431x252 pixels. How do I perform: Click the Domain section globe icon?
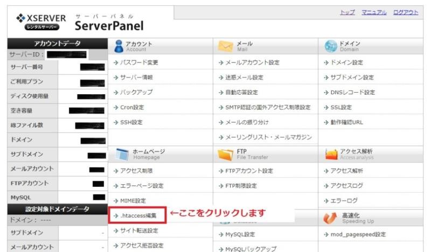(331, 46)
